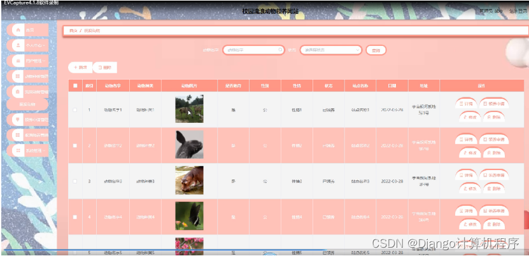The height and width of the screenshot is (256, 529).
Task: Click the animal name cell in row 3
Action: tap(113, 181)
